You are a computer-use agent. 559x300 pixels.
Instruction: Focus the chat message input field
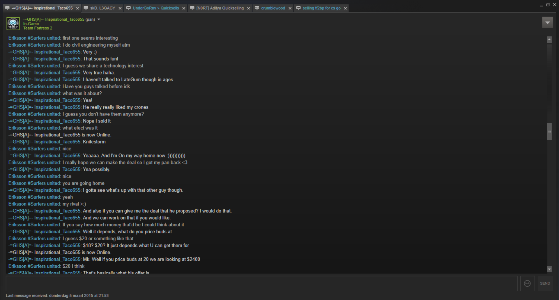pyautogui.click(x=261, y=283)
